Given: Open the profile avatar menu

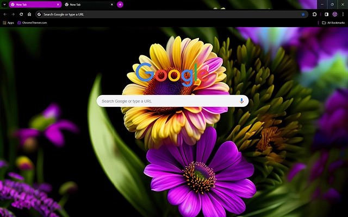Looking at the screenshot, I should tap(335, 15).
